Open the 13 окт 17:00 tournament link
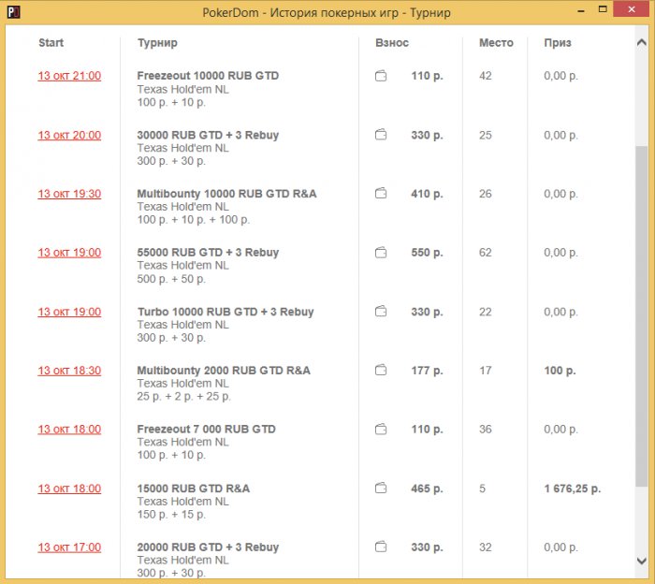Screen dimensions: 655x584 tap(69, 547)
